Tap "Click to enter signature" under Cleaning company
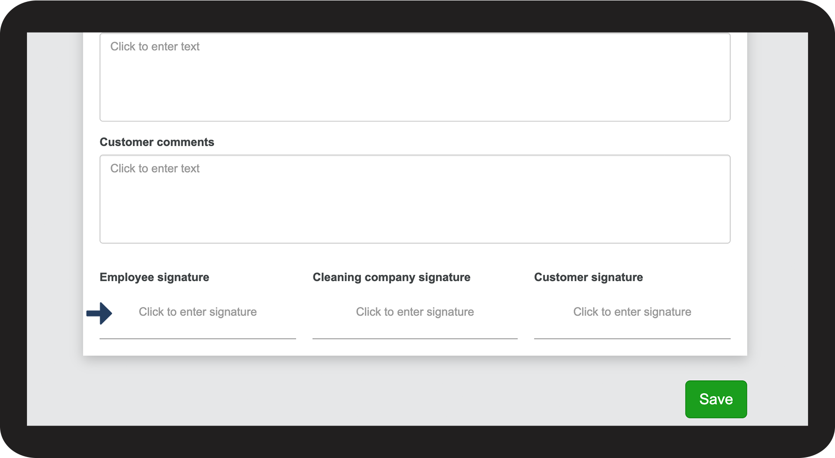 tap(414, 312)
